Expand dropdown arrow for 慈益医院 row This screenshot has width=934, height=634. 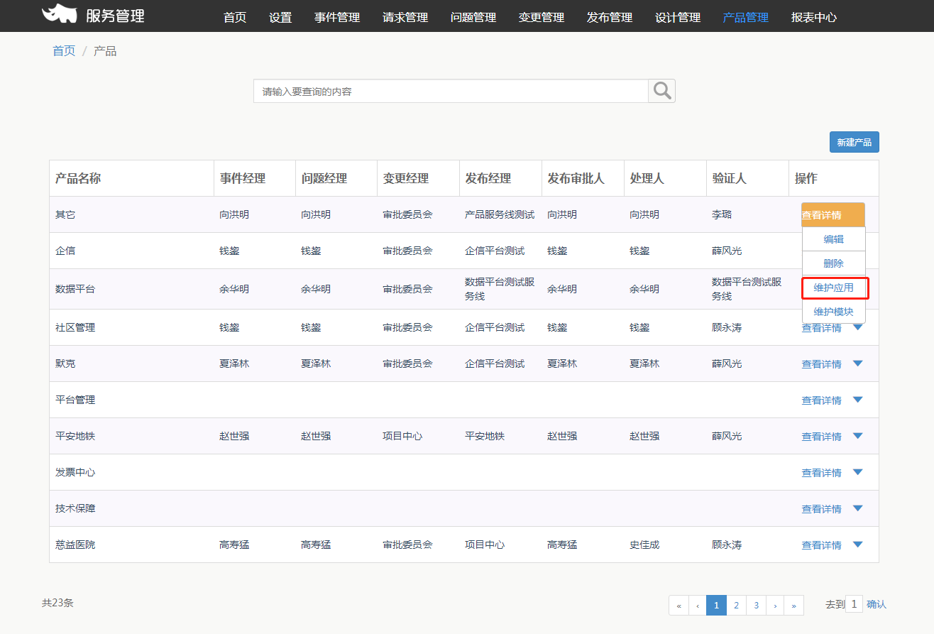(857, 545)
